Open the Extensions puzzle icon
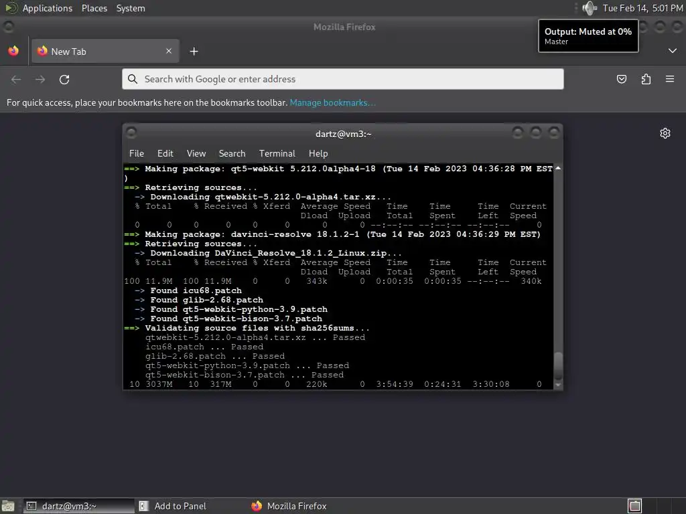The width and height of the screenshot is (686, 514). click(x=646, y=79)
